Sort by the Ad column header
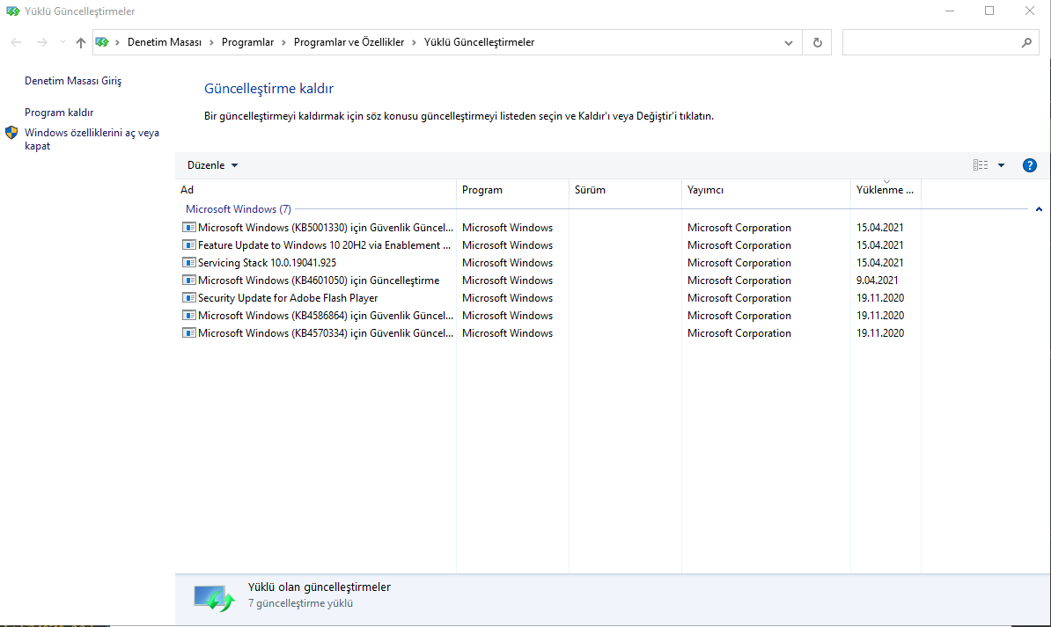This screenshot has height=627, width=1051. click(316, 190)
